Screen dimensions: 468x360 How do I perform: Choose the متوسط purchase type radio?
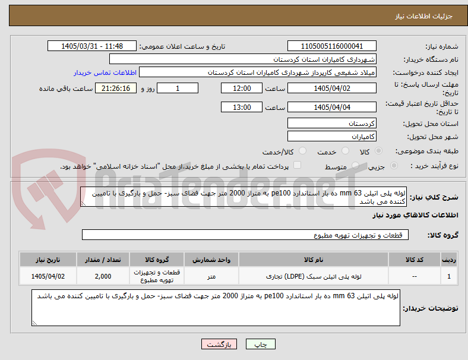click(x=355, y=165)
